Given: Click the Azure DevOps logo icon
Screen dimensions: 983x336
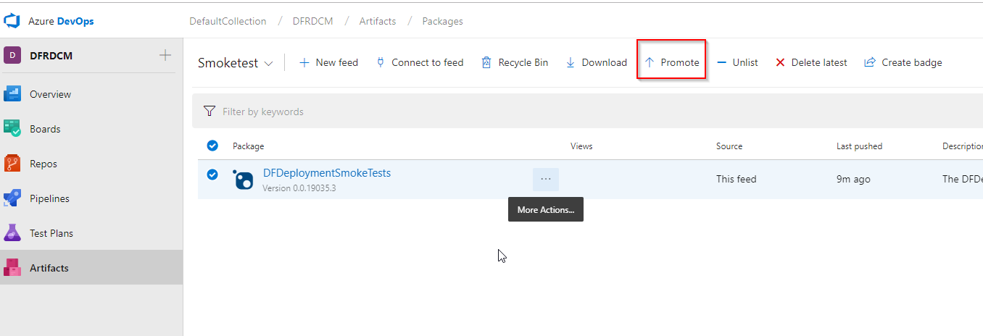Looking at the screenshot, I should (12, 21).
